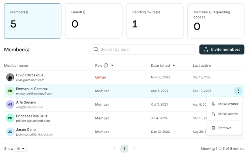Image resolution: width=248 pixels, height=155 pixels.
Task: Click the AS avatar for Arla Soriano
Action: pyautogui.click(x=10, y=105)
